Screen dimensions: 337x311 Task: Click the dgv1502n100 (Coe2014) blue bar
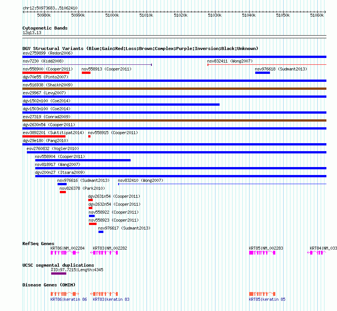click(121, 105)
